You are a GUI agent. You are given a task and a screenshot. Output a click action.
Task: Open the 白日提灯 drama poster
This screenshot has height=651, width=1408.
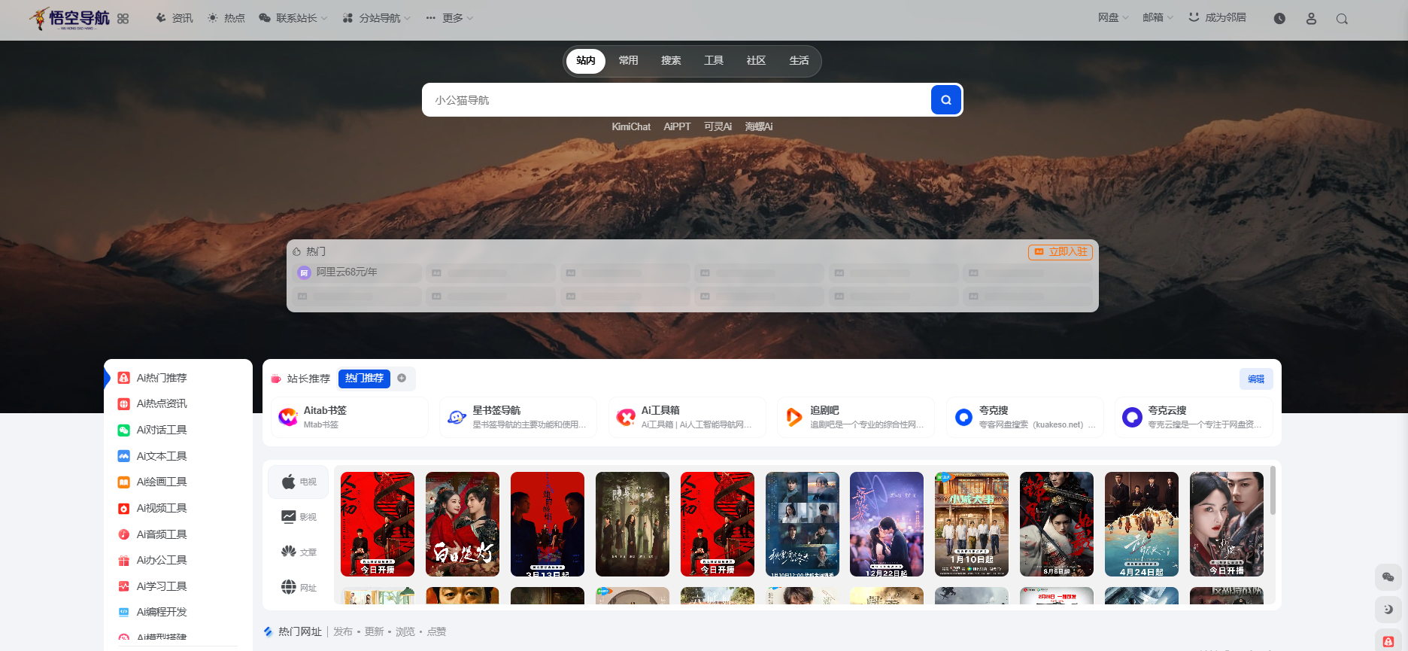463,524
